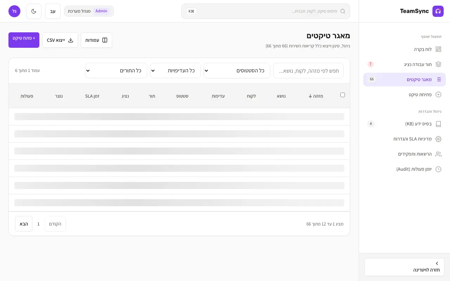
Task: Go to next page with הבא
Action: (x=24, y=224)
